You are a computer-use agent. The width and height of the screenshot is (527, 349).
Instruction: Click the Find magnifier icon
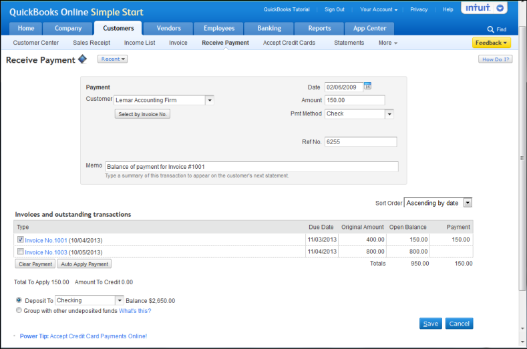click(490, 29)
